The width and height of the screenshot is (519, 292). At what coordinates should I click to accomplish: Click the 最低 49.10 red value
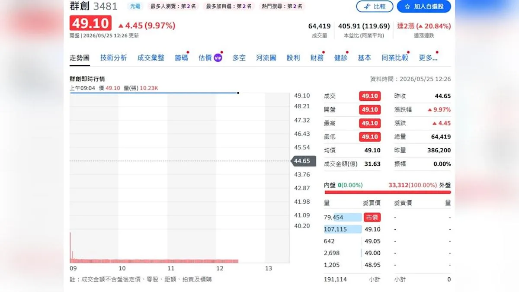tap(370, 137)
